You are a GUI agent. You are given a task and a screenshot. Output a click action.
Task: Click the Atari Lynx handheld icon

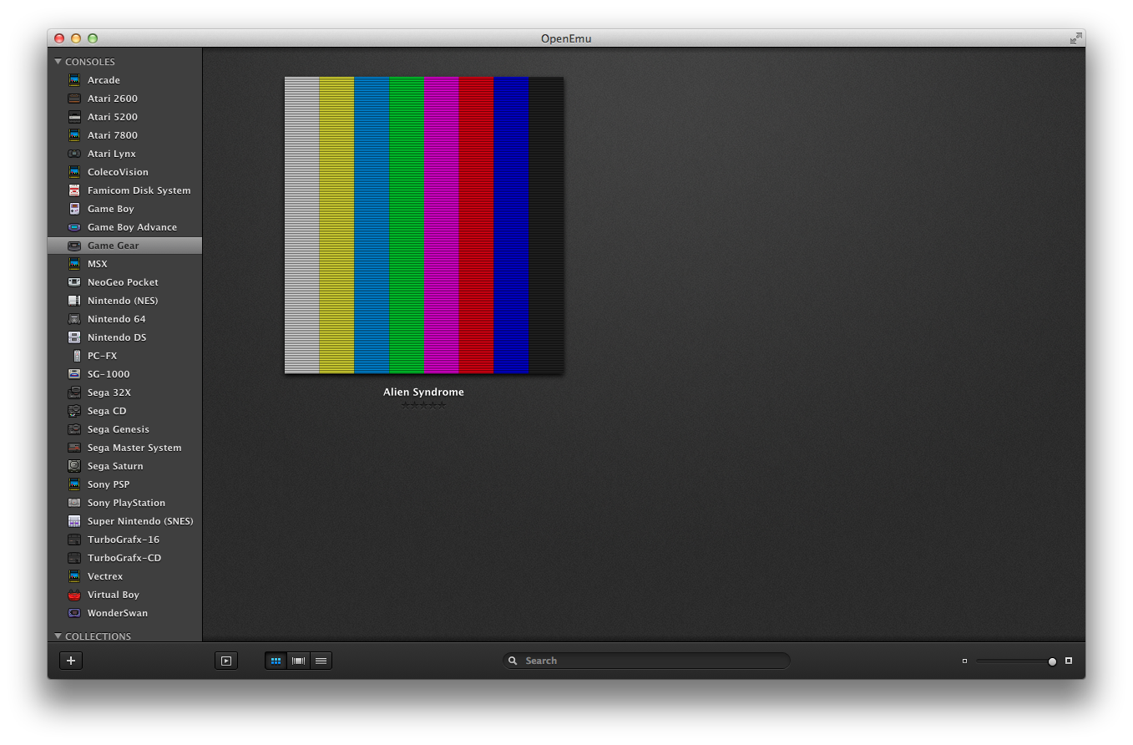point(74,154)
